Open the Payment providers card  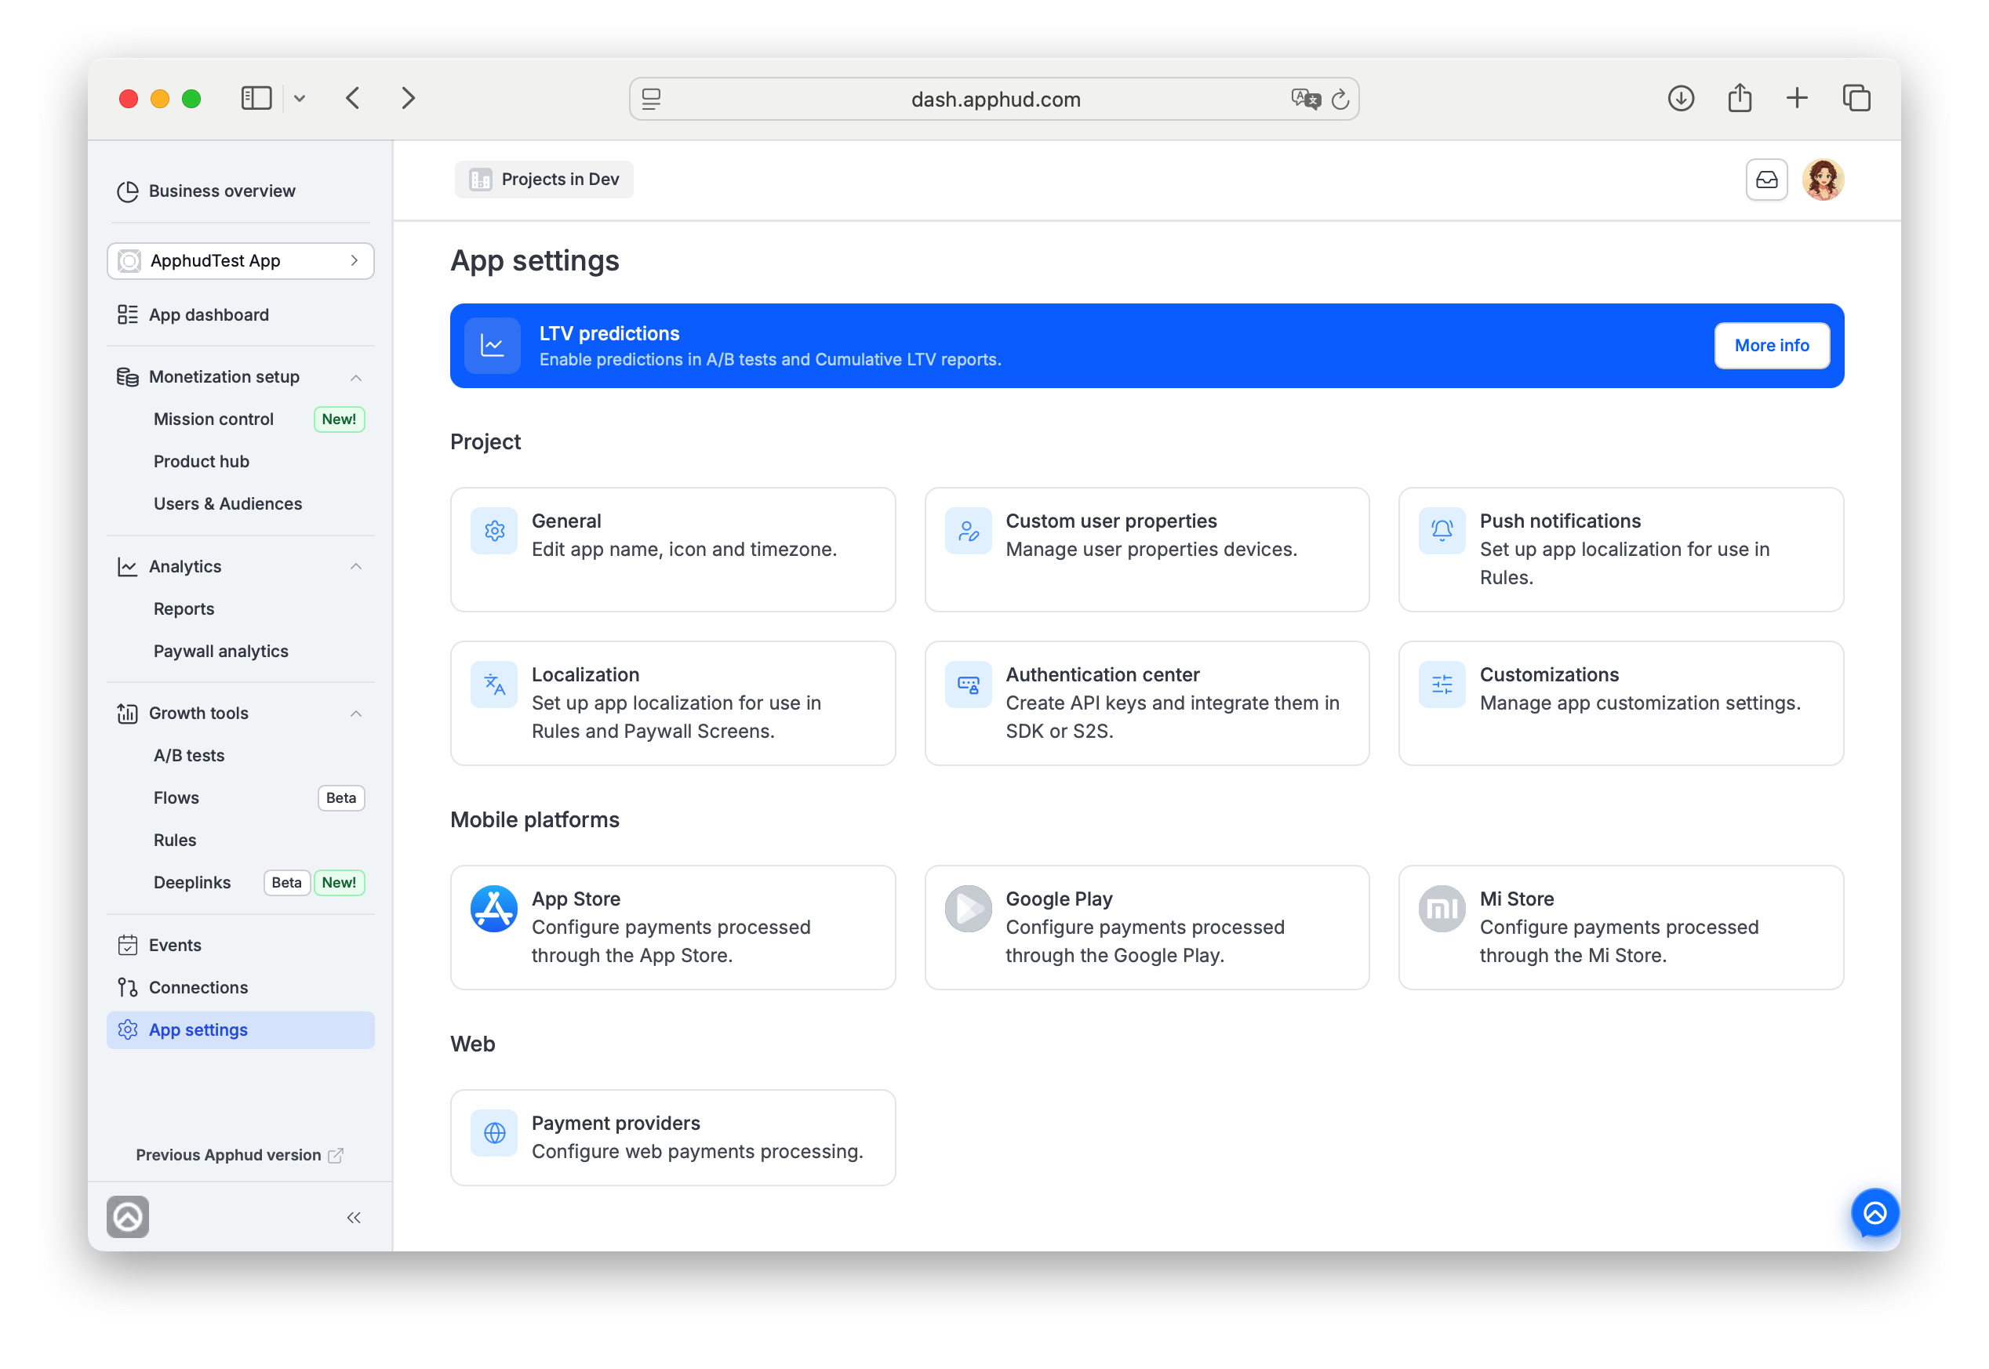coord(673,1138)
